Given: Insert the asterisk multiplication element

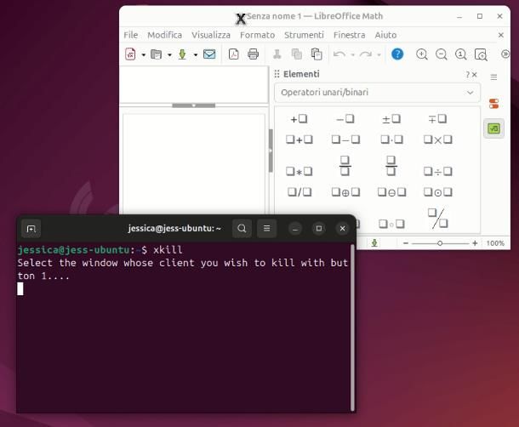Looking at the screenshot, I should [x=299, y=171].
